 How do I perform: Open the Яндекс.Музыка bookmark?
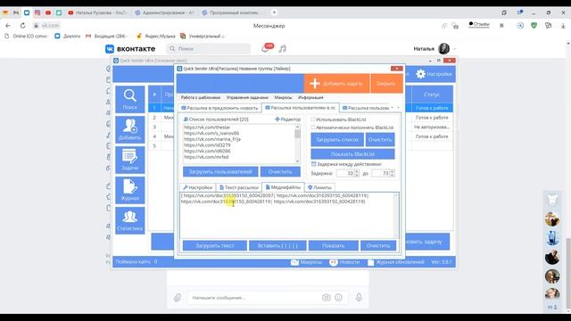[155, 36]
